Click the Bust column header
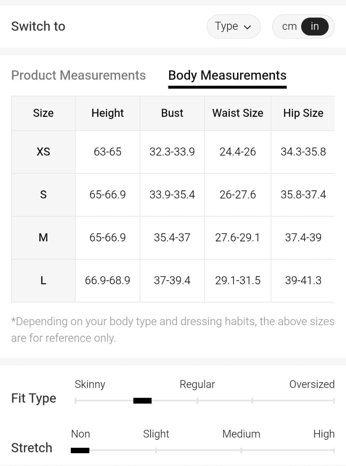Screen dimensions: 346x466 pos(172,113)
